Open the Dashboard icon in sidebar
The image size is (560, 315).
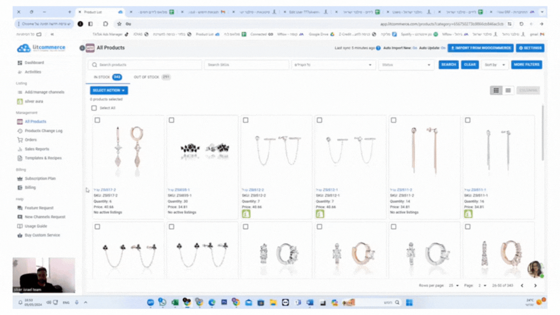coord(20,63)
